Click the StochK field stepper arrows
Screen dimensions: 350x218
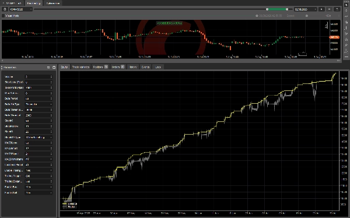point(51,121)
